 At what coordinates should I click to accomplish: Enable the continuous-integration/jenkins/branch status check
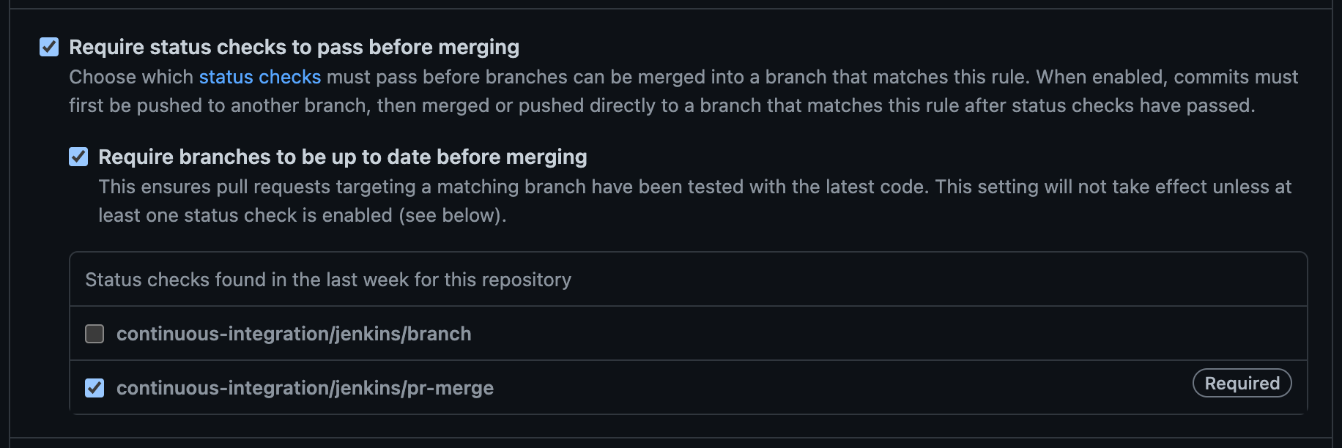click(94, 334)
